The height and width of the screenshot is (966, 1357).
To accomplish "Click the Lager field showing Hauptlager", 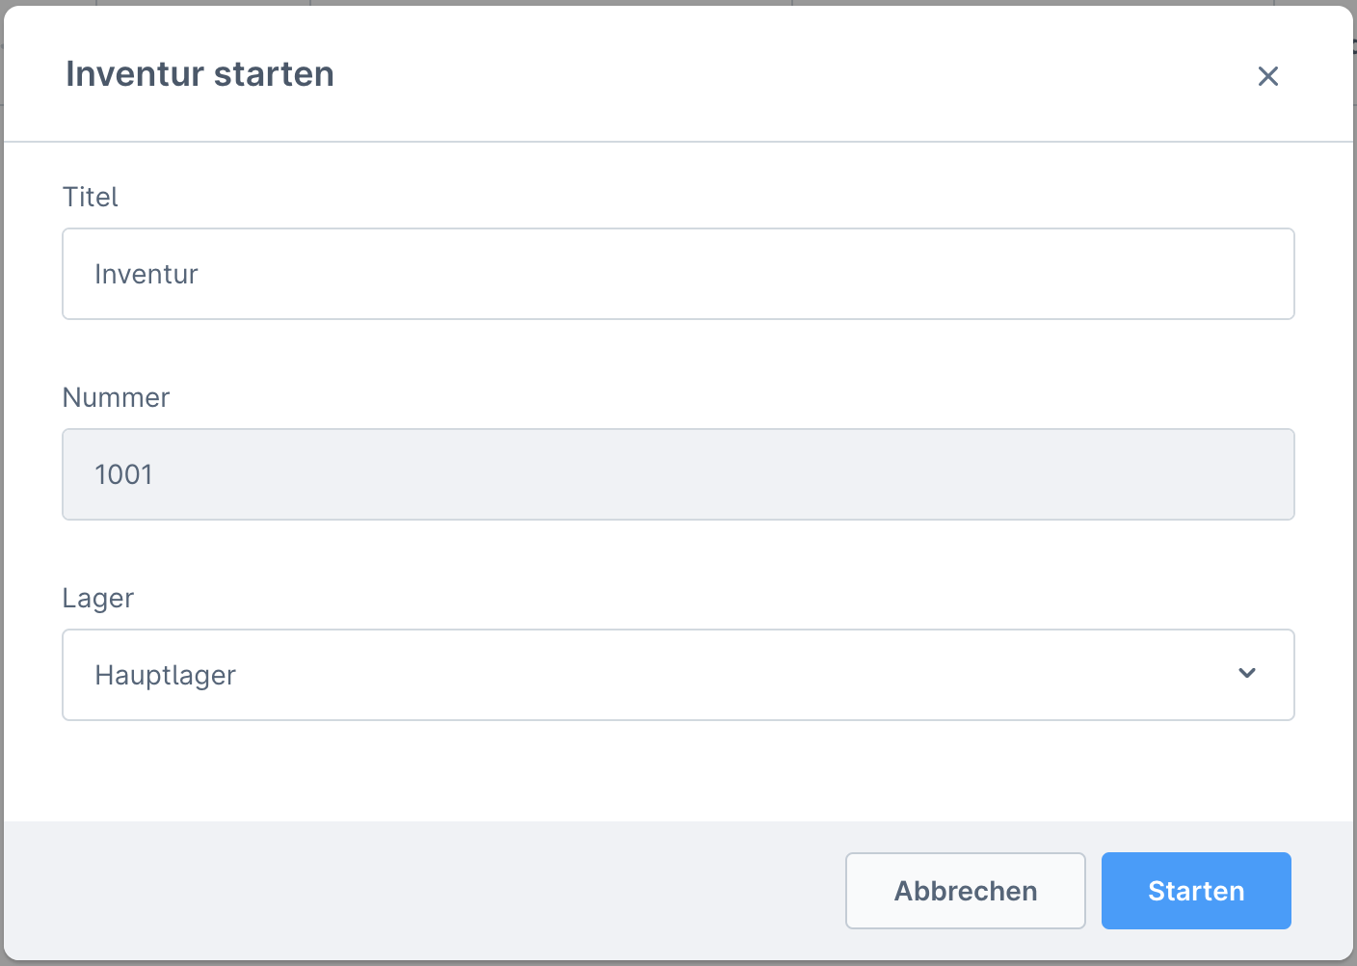I will [x=678, y=674].
